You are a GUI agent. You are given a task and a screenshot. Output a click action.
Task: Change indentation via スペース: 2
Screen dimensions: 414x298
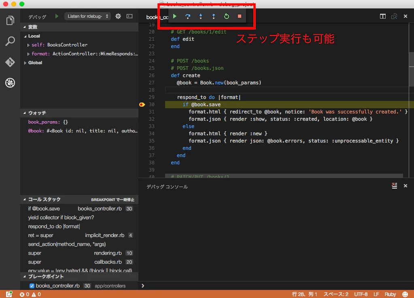point(336,294)
